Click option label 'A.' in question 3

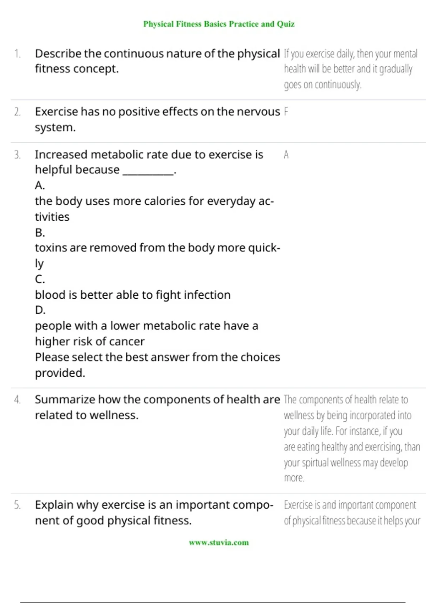pos(40,186)
